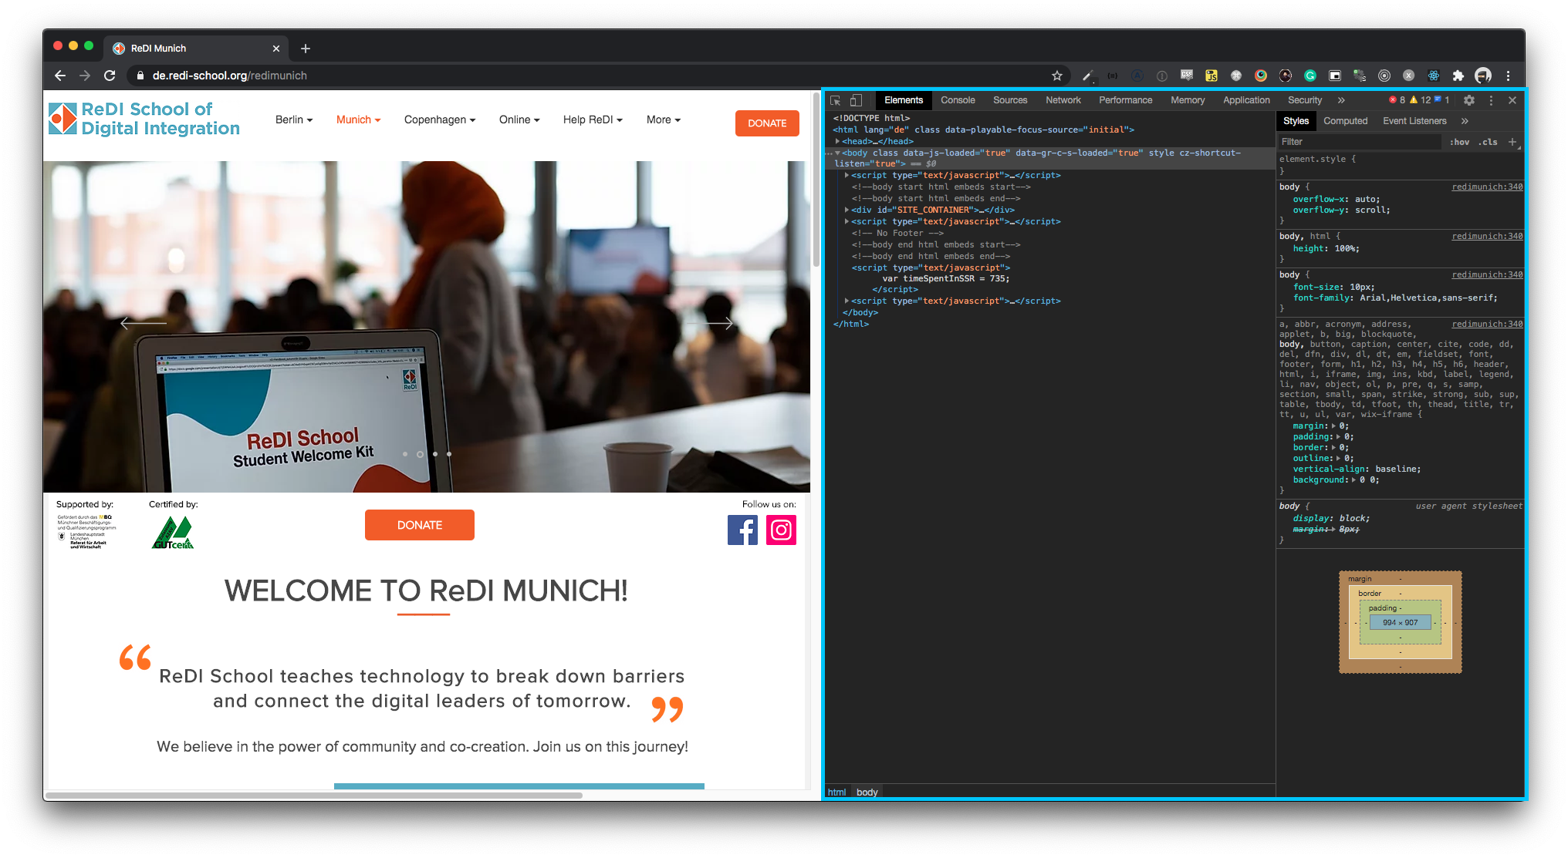
Task: Click the page's horizontal scrollbar thumb
Action: point(314,795)
